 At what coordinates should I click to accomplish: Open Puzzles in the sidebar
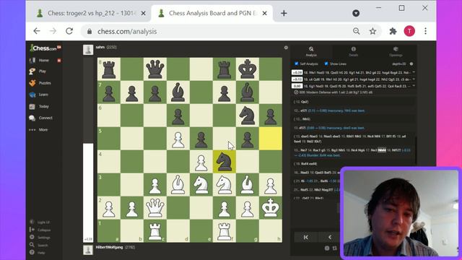[x=40, y=83]
